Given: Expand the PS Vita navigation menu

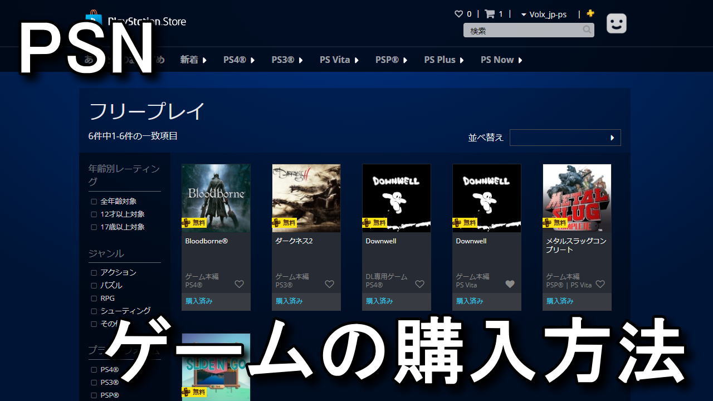Looking at the screenshot, I should pos(339,60).
